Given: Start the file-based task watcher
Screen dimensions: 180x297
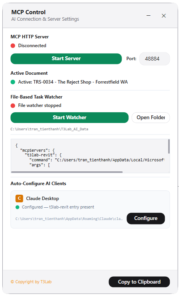Looking at the screenshot, I should (70, 117).
